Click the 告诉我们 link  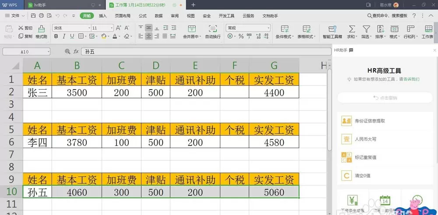pos(411,79)
